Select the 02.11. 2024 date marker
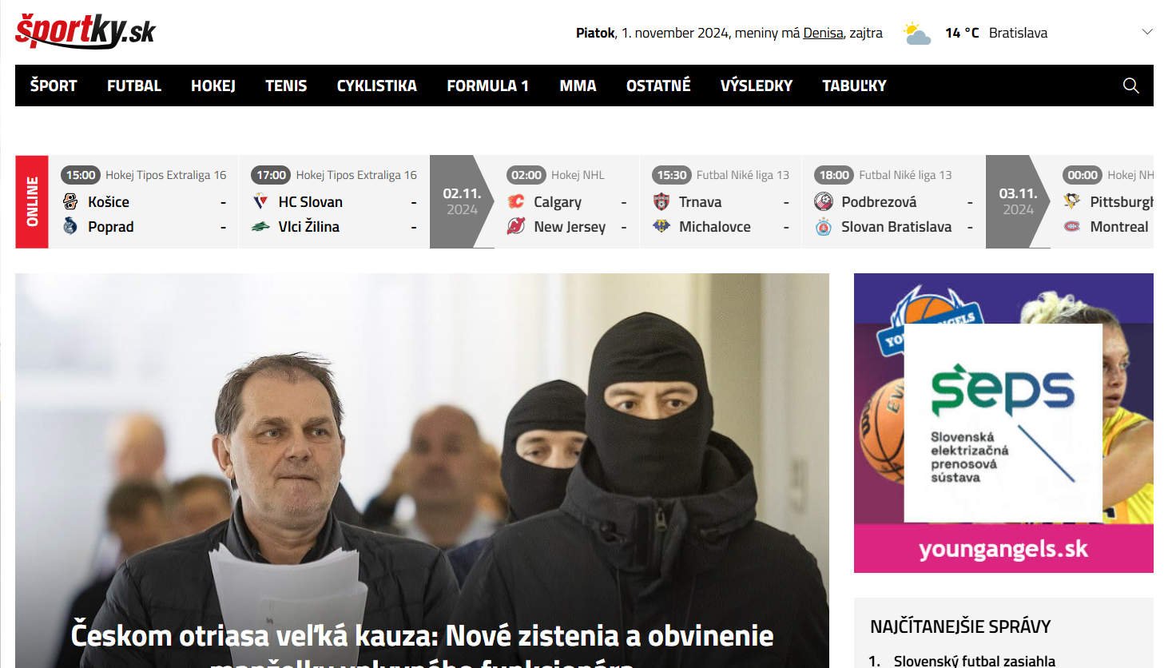Image resolution: width=1168 pixels, height=668 pixels. click(x=461, y=201)
